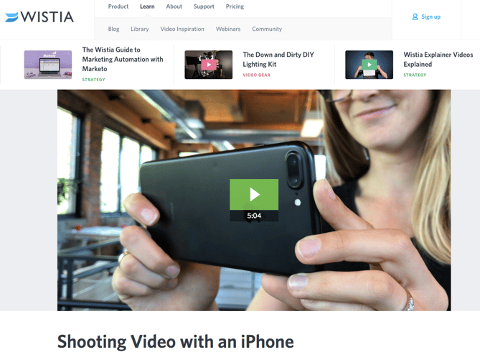Open The Down and Dirty DIY Lighting Kit article
The width and height of the screenshot is (480, 355).
tap(278, 59)
